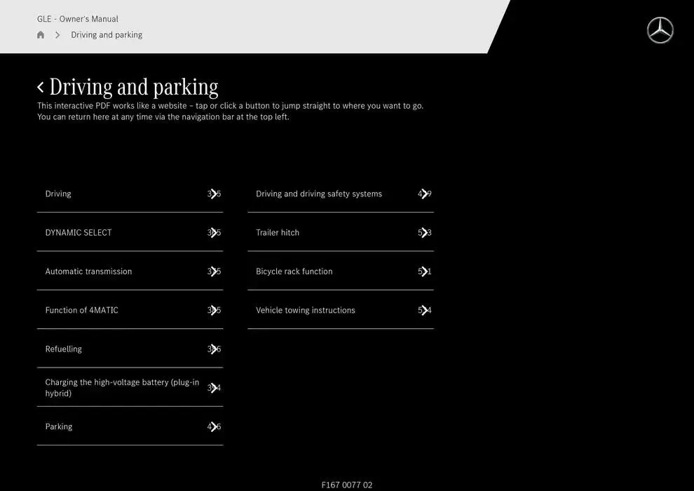The height and width of the screenshot is (491, 694).
Task: Click the back chevron beside the heading
Action: pyautogui.click(x=41, y=87)
